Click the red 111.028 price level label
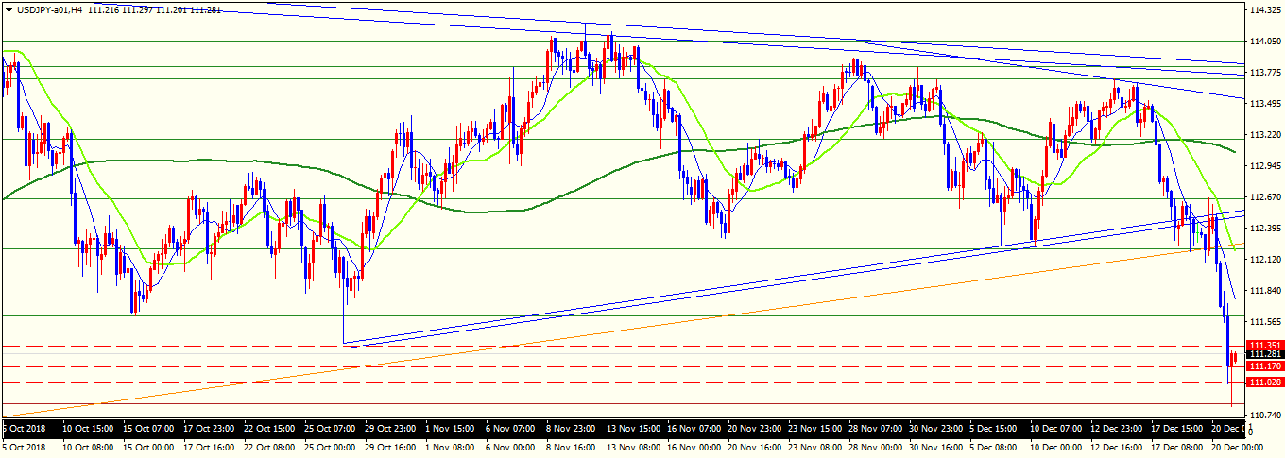Viewport: 1285px width, 458px height. [x=1264, y=382]
